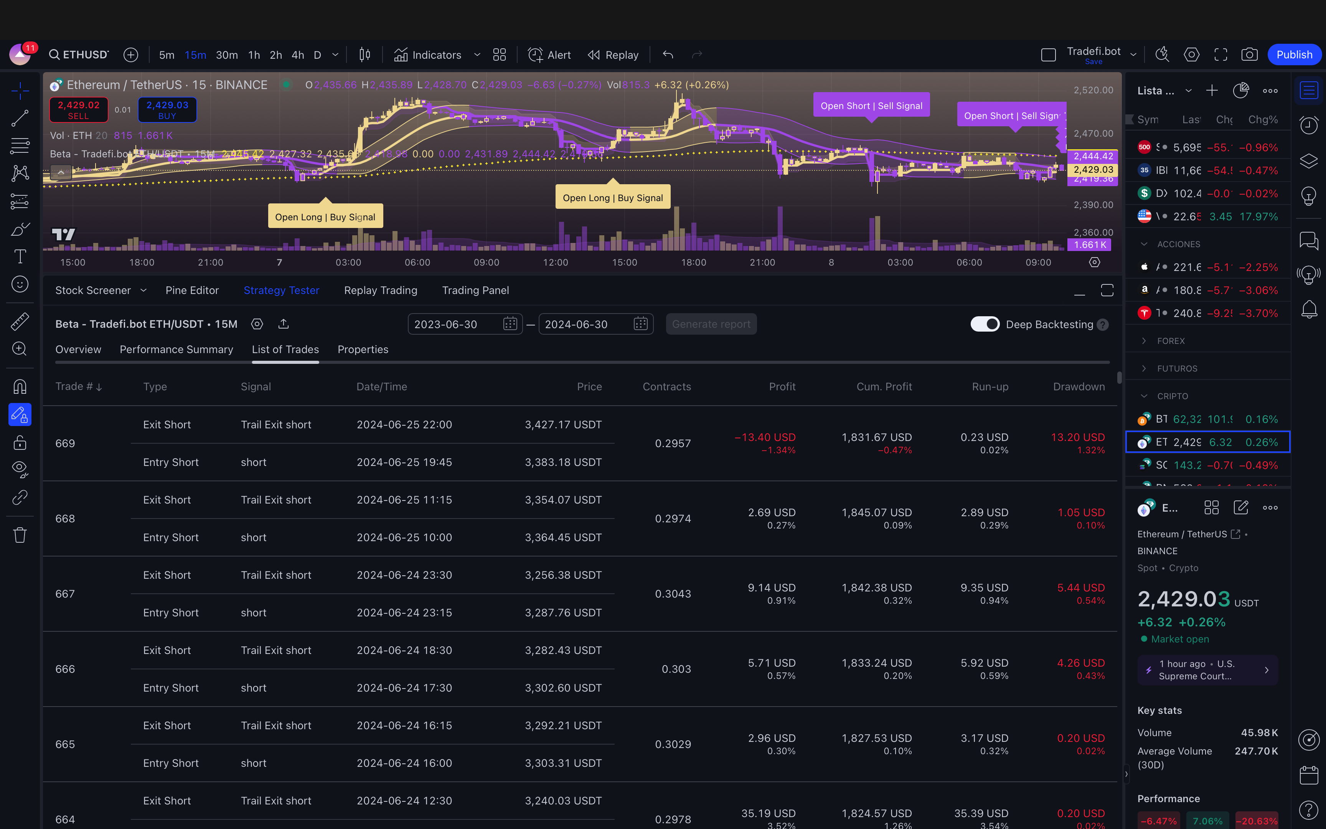Open the layout grid selector icon
1326x829 pixels.
click(x=499, y=55)
